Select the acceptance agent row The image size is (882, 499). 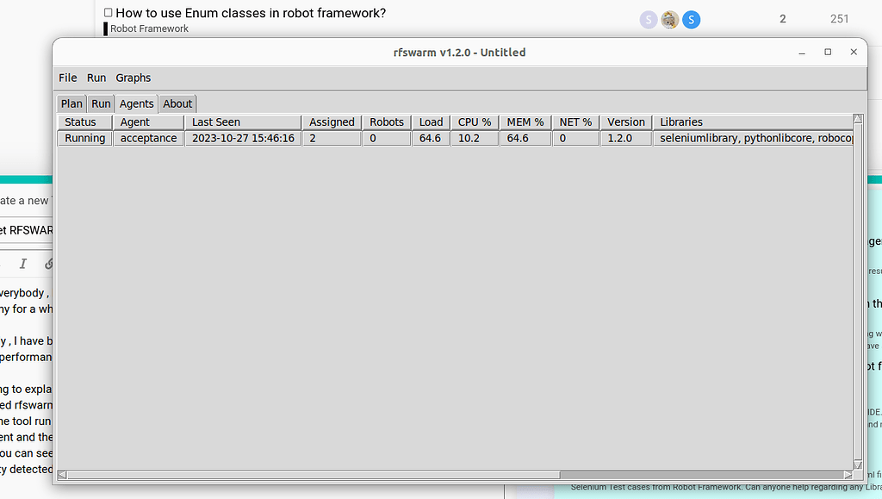click(x=148, y=138)
